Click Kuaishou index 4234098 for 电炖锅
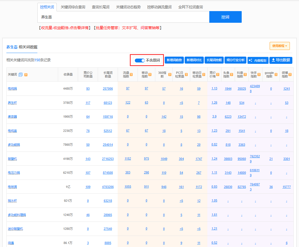The width and height of the screenshot is (299, 247). coord(255,89)
